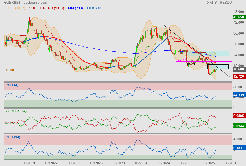Screen dimensions: 246x166
Task: Click the MM (200) indicator label
Action: pyautogui.click(x=75, y=8)
